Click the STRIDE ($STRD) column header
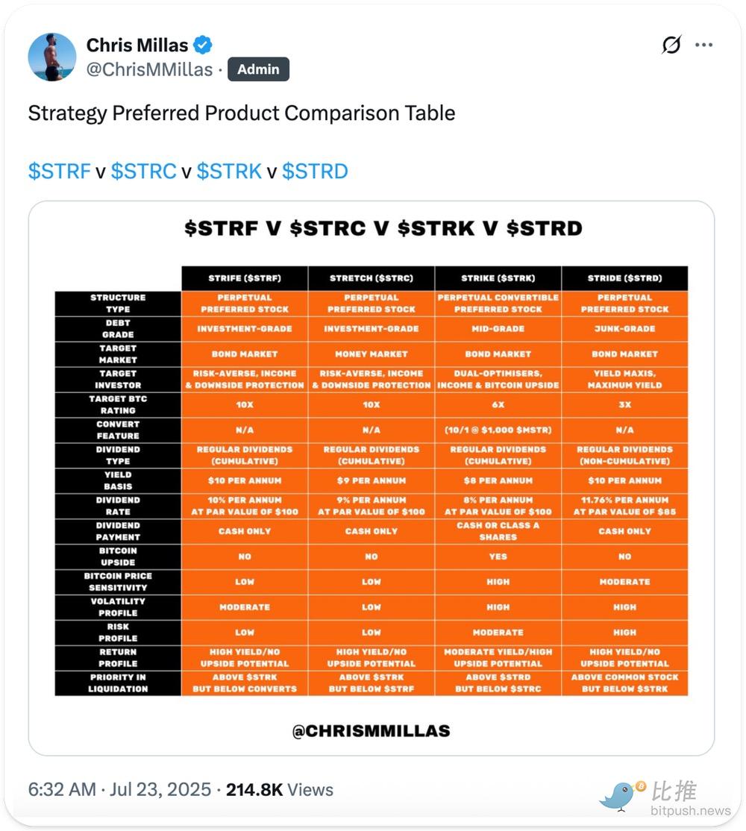This screenshot has width=746, height=831. [624, 278]
